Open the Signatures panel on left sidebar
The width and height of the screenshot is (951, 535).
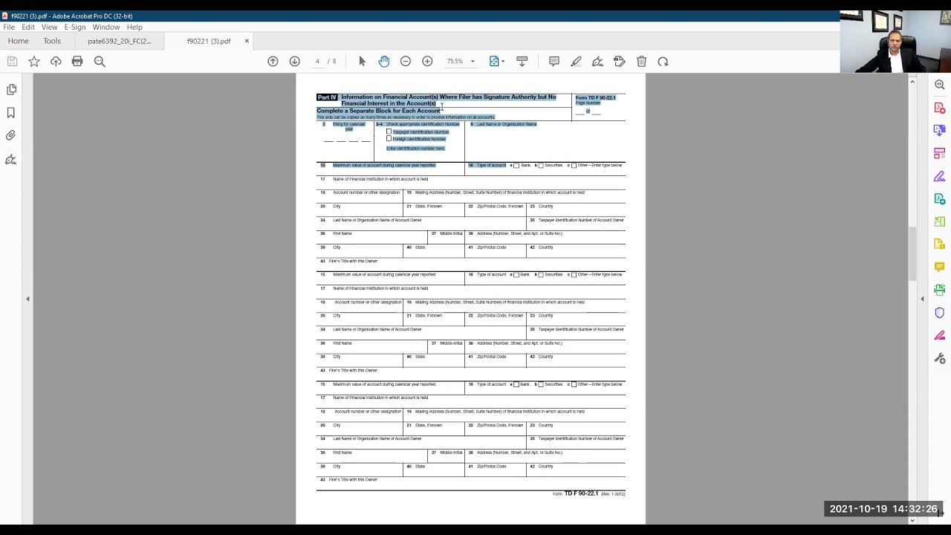(11, 159)
